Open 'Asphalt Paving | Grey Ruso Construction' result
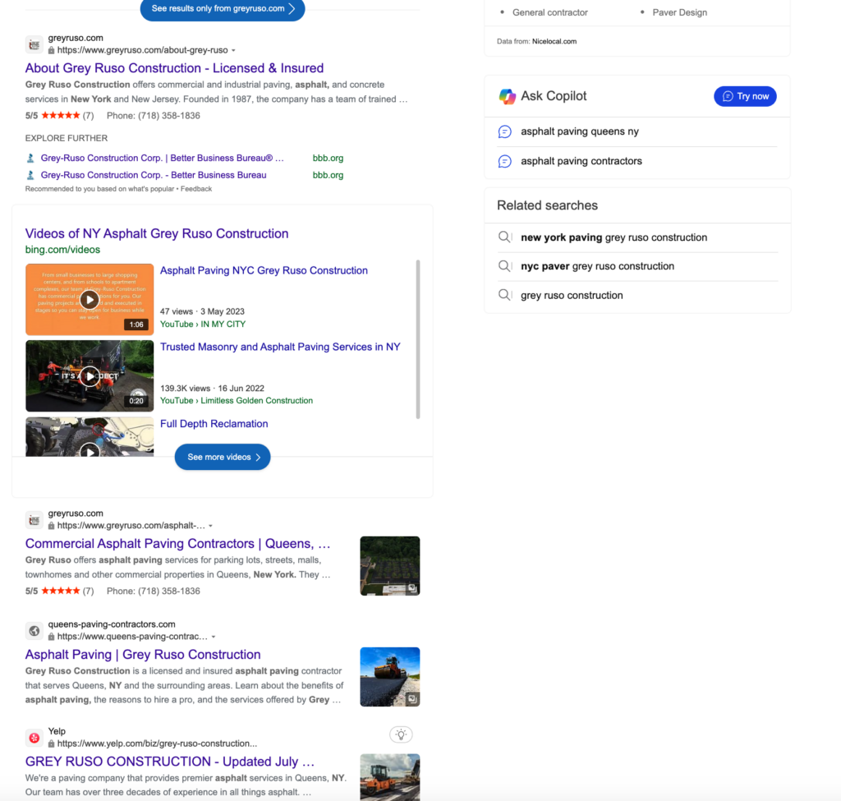The width and height of the screenshot is (841, 801). [143, 655]
